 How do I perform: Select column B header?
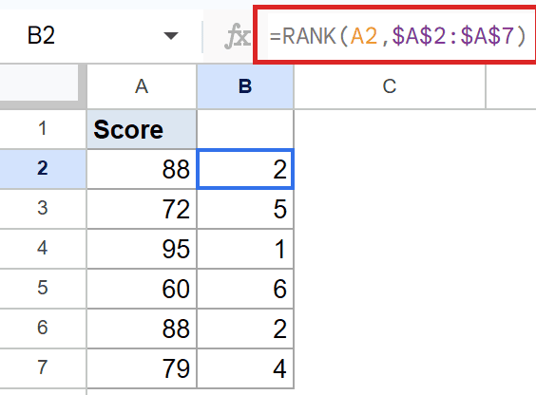pyautogui.click(x=245, y=86)
